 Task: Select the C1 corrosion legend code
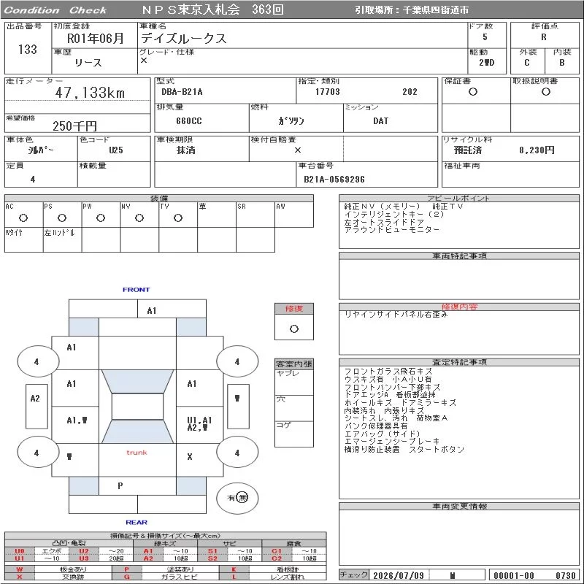tap(277, 551)
